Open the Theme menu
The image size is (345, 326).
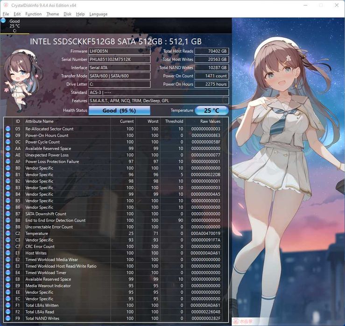[53, 14]
